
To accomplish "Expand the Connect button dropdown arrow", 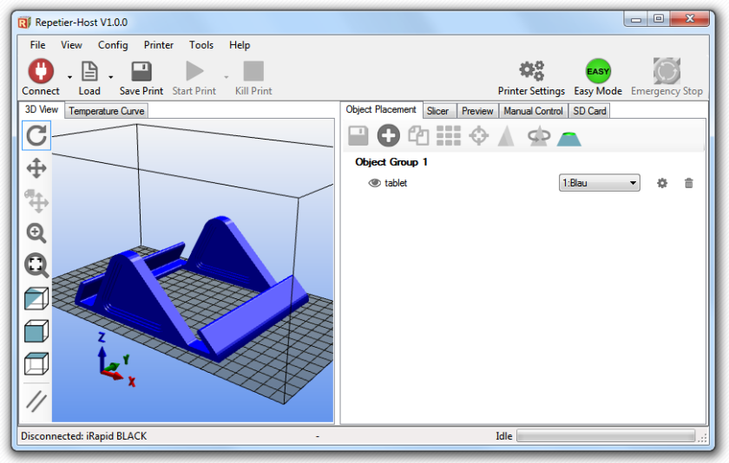I will point(69,77).
